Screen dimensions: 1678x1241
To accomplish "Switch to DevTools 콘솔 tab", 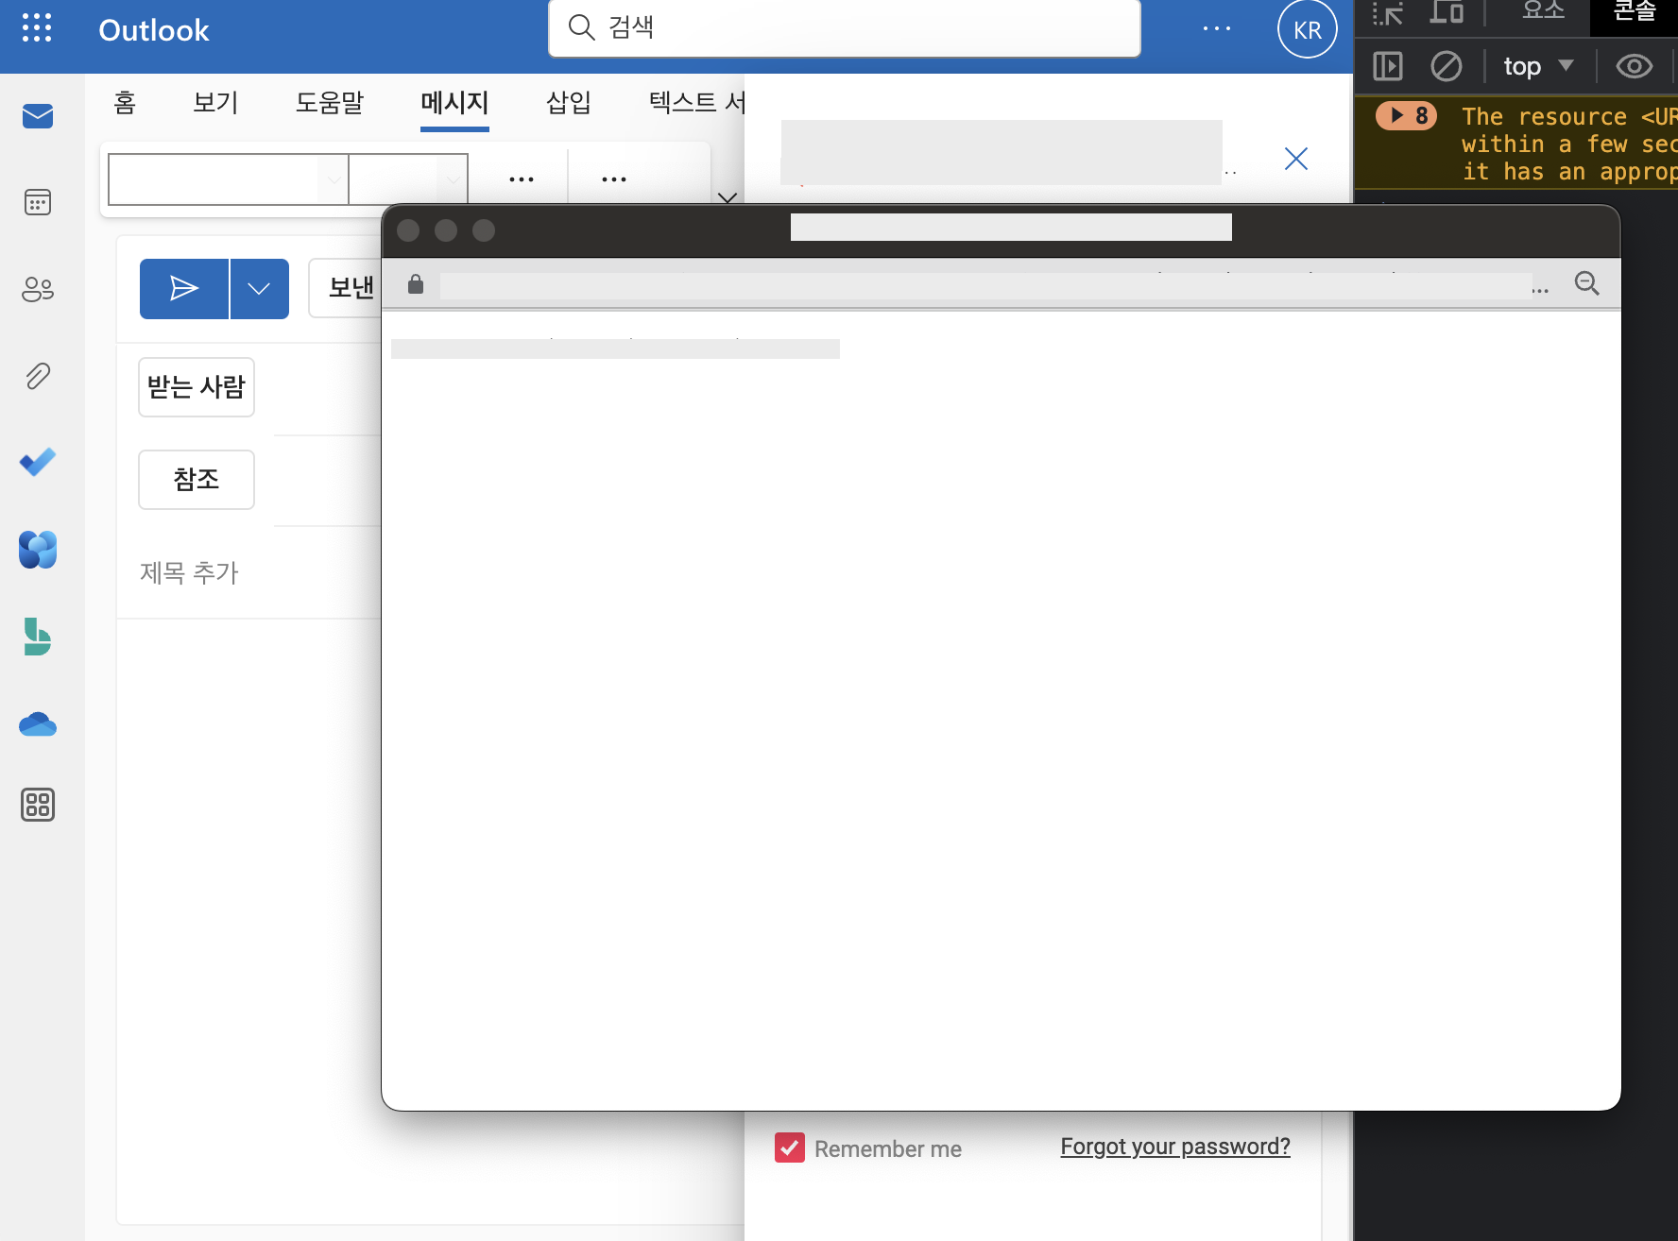I will coord(1634,11).
